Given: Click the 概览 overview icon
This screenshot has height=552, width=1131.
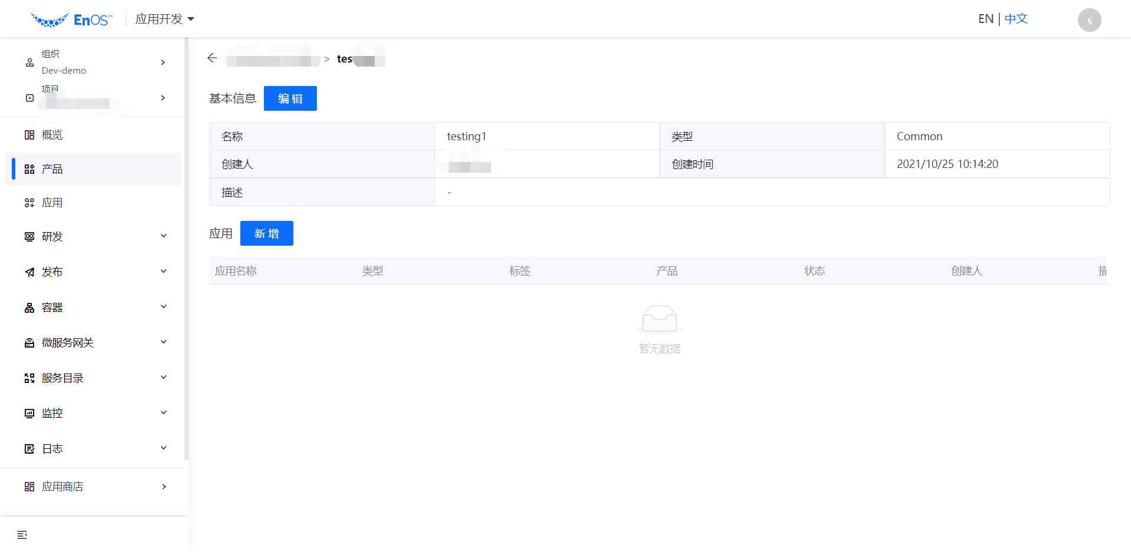Looking at the screenshot, I should click(29, 135).
